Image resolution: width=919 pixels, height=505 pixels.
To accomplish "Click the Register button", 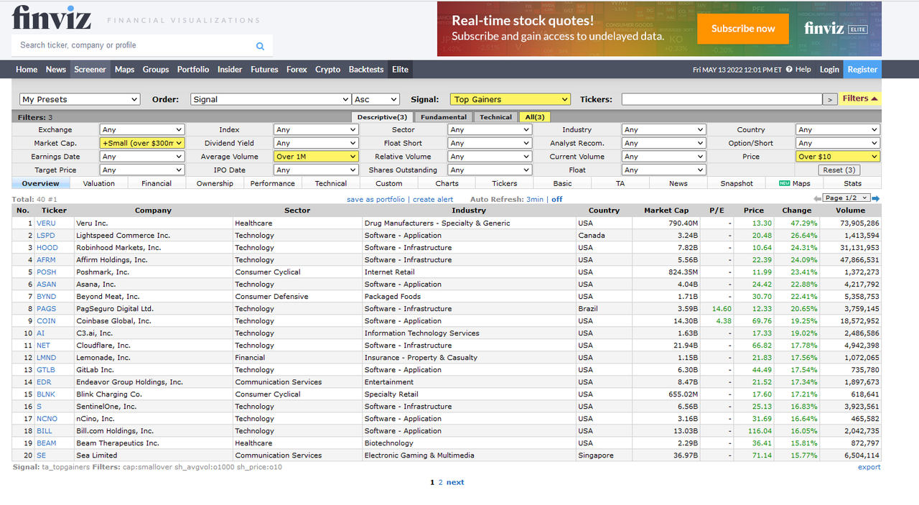I will pyautogui.click(x=862, y=70).
